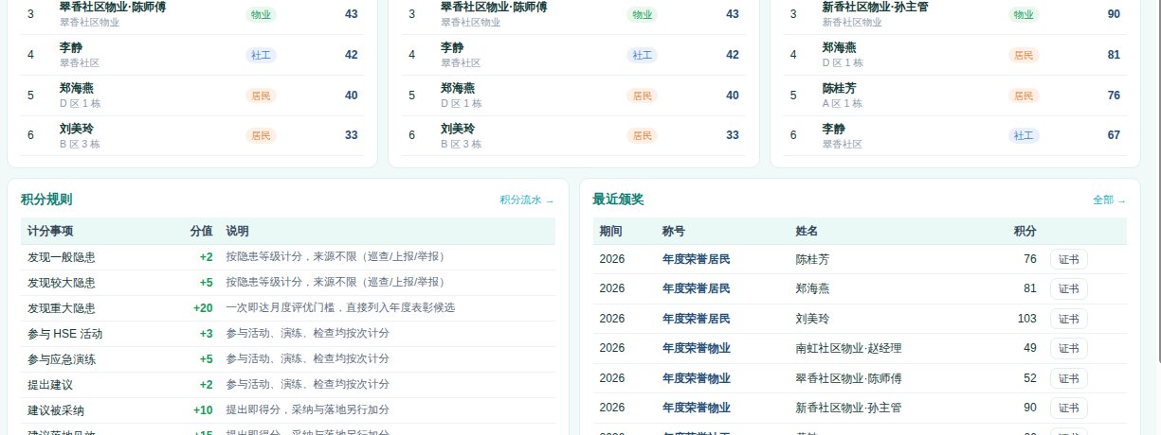Click the name 南虹社区物业·赵经理
This screenshot has width=1161, height=435.
(848, 349)
